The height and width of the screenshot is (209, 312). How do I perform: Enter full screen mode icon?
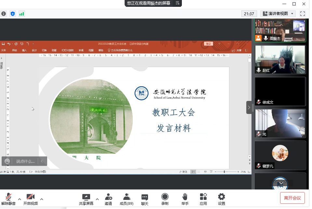(x=303, y=14)
